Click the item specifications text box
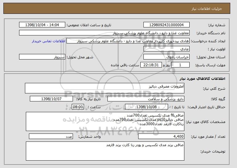237x168 pixels. pyautogui.click(x=105, y=121)
